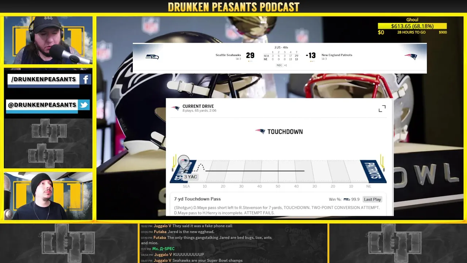Click the Seahawks logo in the scoreboard
Screen dimensions: 467x263
pos(152,57)
